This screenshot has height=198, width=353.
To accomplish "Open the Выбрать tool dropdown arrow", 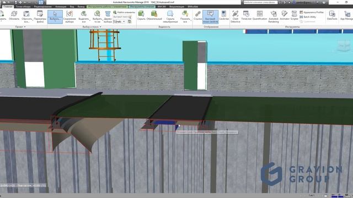I will pyautogui.click(x=55, y=21).
